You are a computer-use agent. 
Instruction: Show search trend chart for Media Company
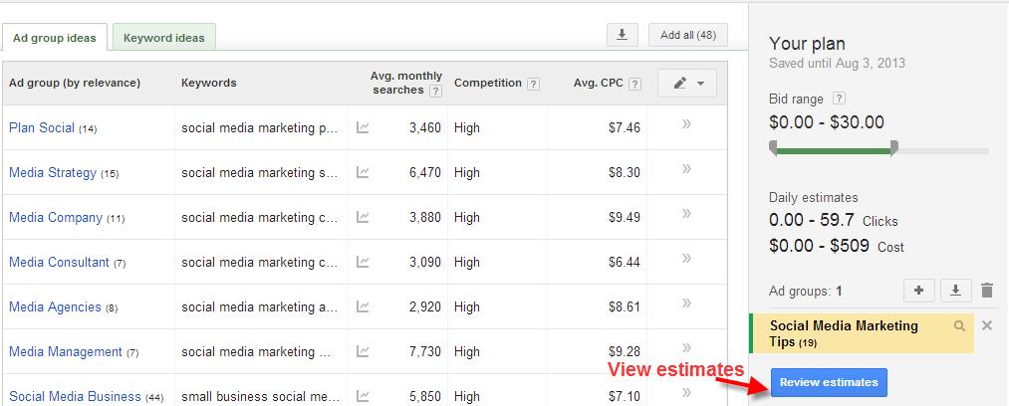click(x=363, y=218)
